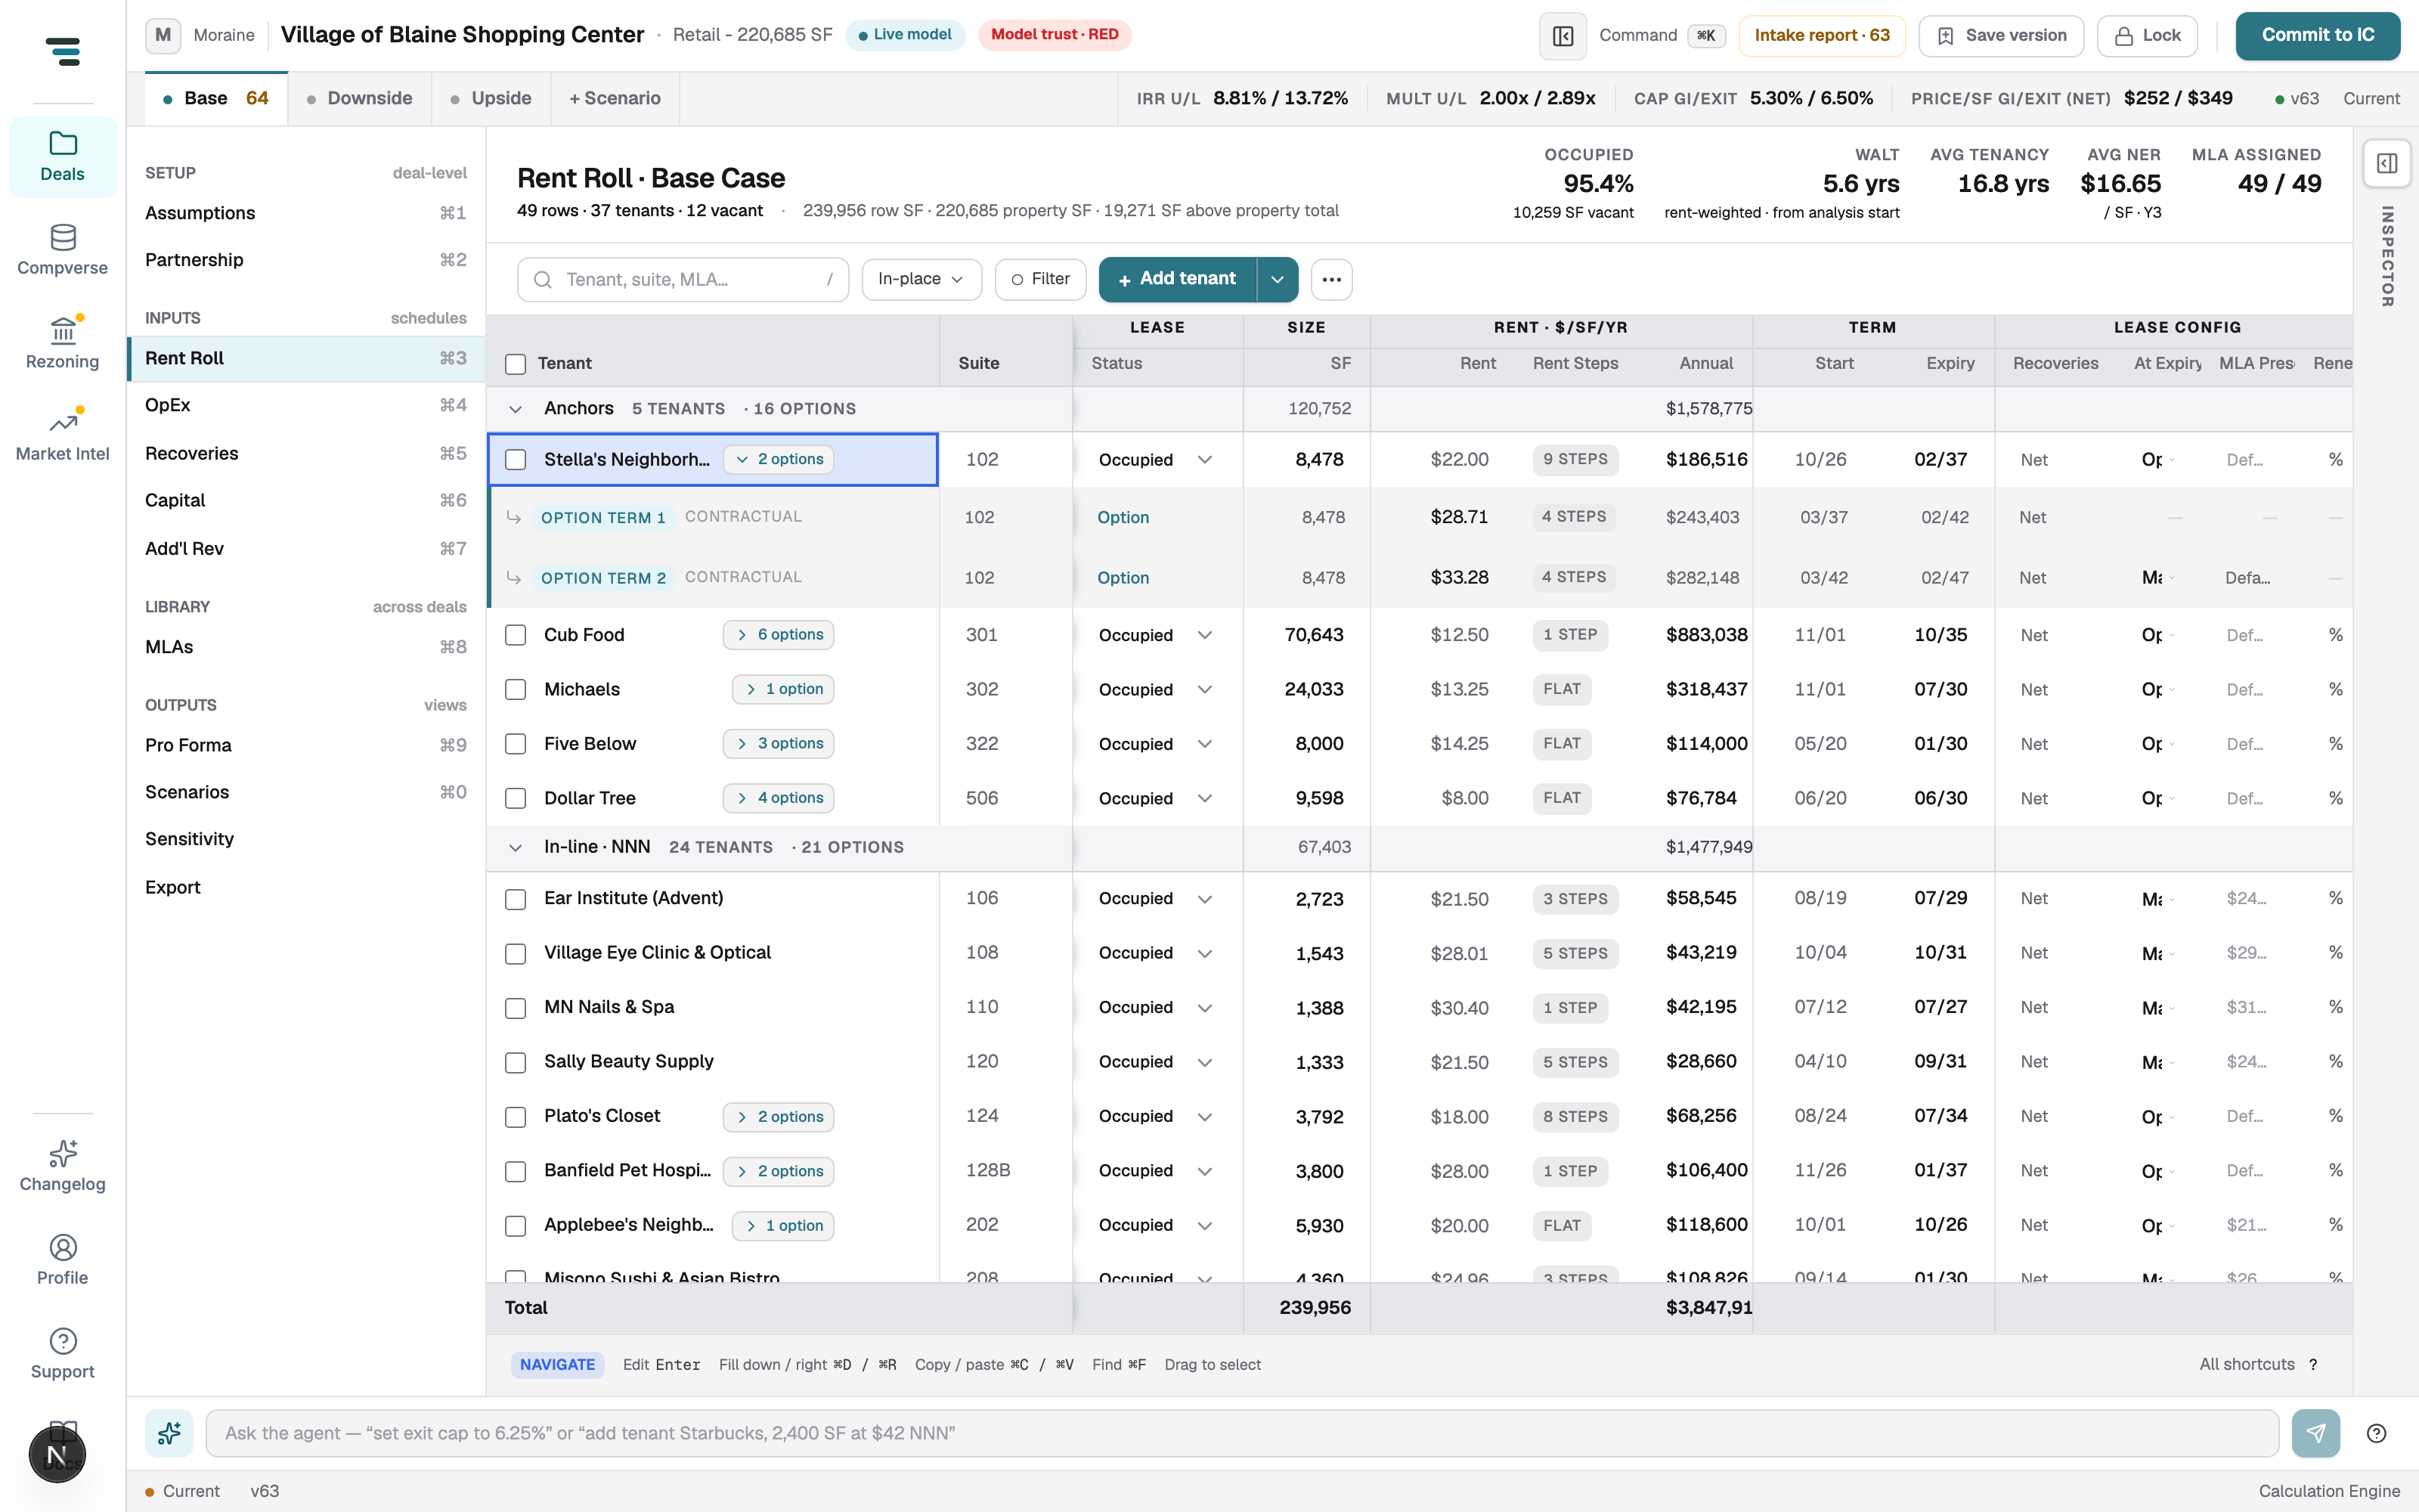Collapse Stella's 2 options chip
This screenshot has height=1512, width=2419.
[x=779, y=459]
